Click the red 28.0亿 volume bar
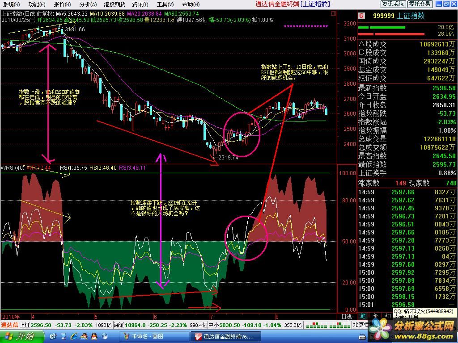458x343 pixels. pyautogui.click(x=391, y=34)
